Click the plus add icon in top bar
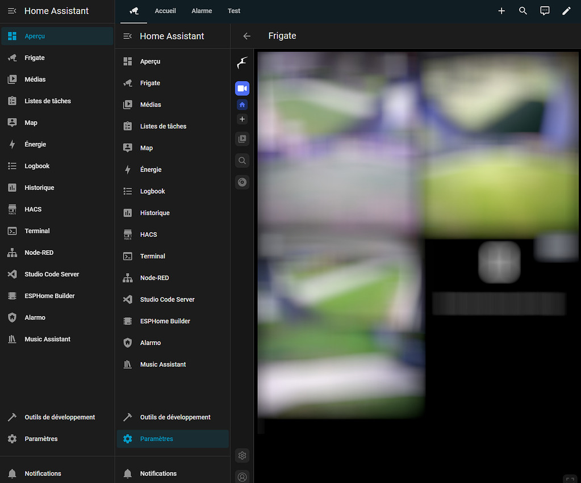The width and height of the screenshot is (581, 483). point(501,11)
